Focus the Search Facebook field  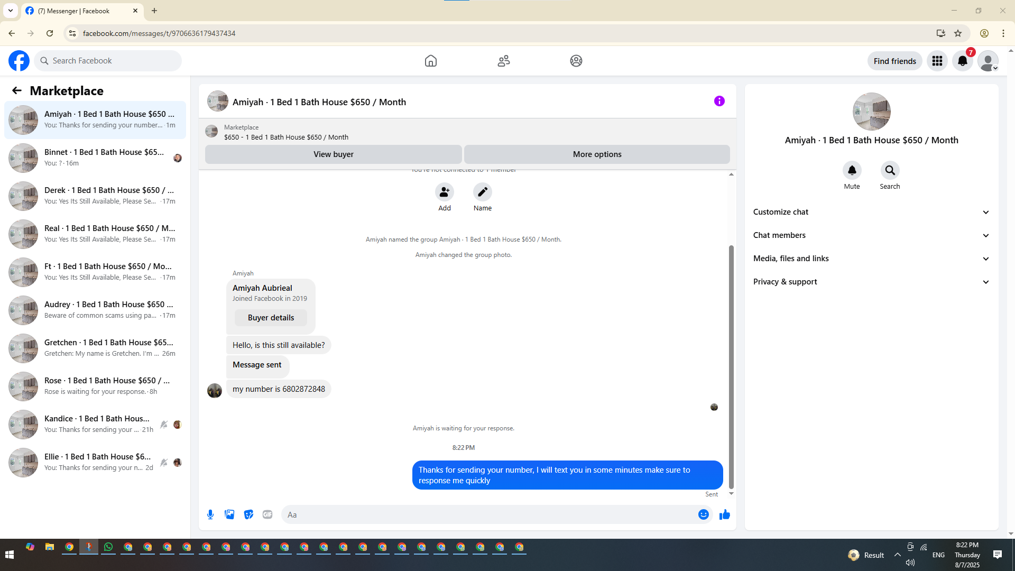(108, 61)
